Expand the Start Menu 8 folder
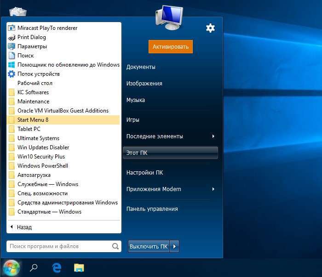 click(x=63, y=120)
